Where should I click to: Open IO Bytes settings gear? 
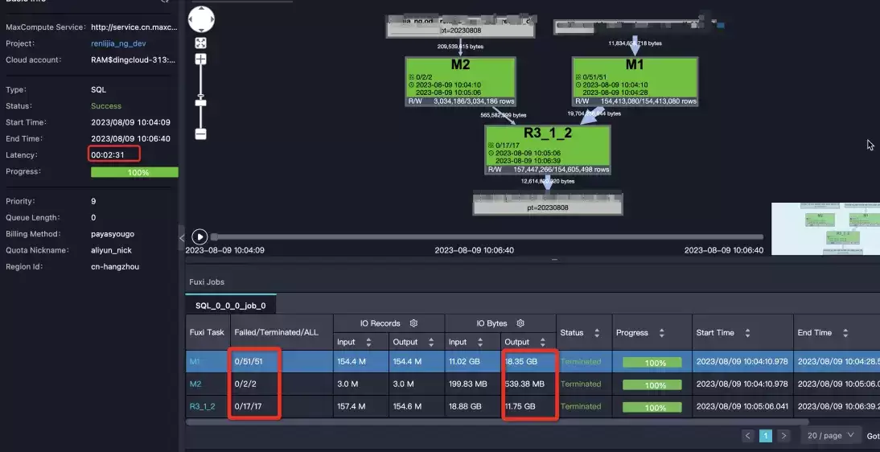click(520, 323)
